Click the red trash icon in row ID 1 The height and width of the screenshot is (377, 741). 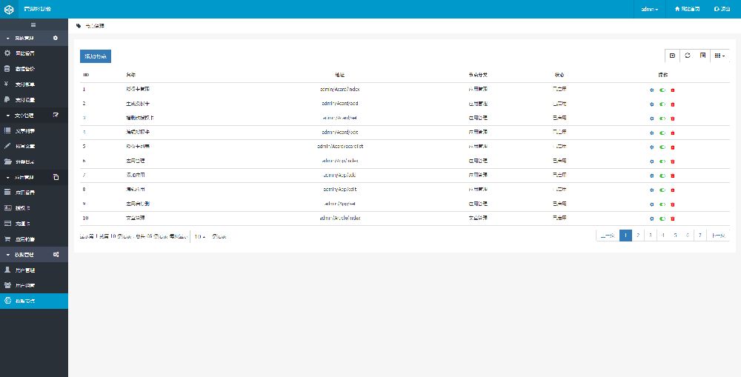point(673,90)
